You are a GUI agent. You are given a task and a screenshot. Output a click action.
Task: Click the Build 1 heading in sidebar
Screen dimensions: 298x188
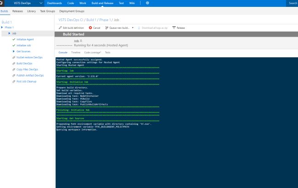coord(7,22)
